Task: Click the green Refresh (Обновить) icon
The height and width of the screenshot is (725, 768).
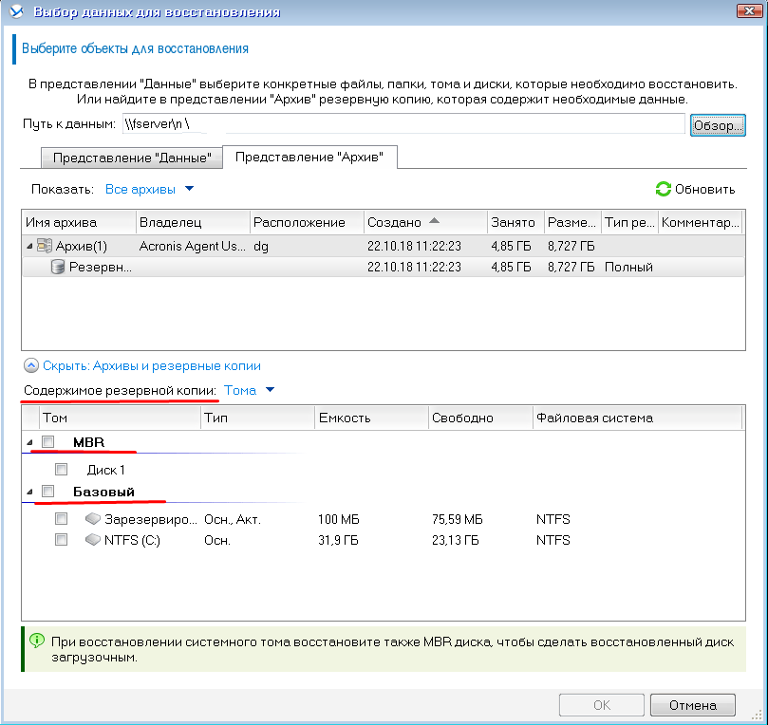Action: point(664,189)
